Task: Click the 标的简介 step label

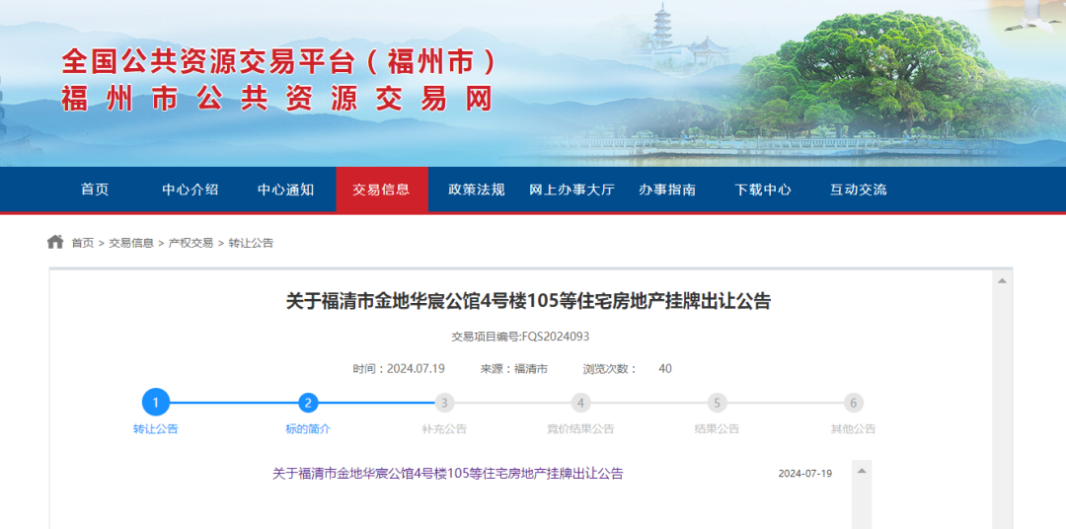Action: click(x=308, y=429)
